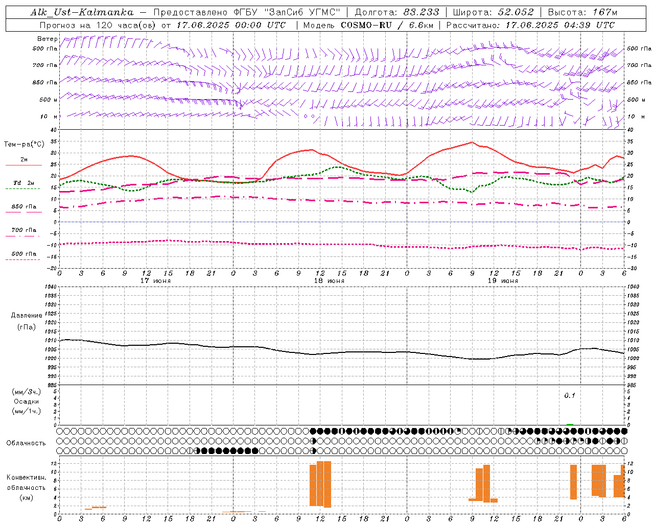Click the Осадки precipitation panel label
Viewport: 654px width, 523px height.
pos(26,401)
